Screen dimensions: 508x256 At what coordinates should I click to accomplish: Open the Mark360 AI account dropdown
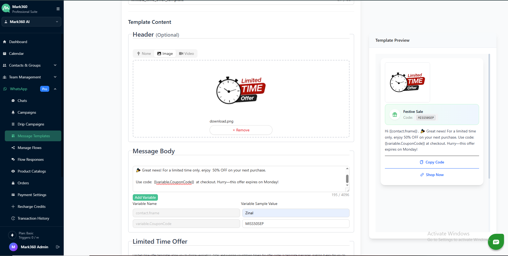[x=31, y=22]
